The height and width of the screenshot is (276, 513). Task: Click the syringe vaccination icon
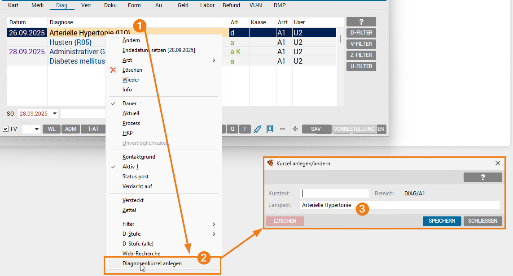point(258,129)
